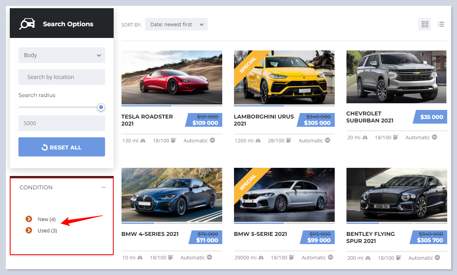Collapse the Condition filter section
The height and width of the screenshot is (275, 457).
103,187
